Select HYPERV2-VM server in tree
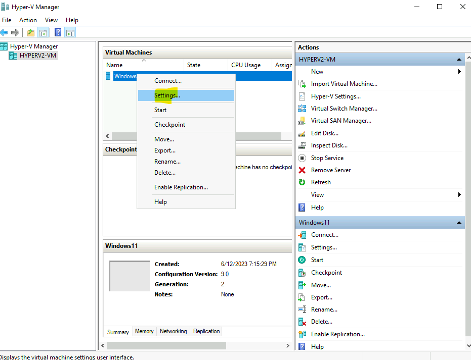The image size is (471, 360). [x=38, y=56]
